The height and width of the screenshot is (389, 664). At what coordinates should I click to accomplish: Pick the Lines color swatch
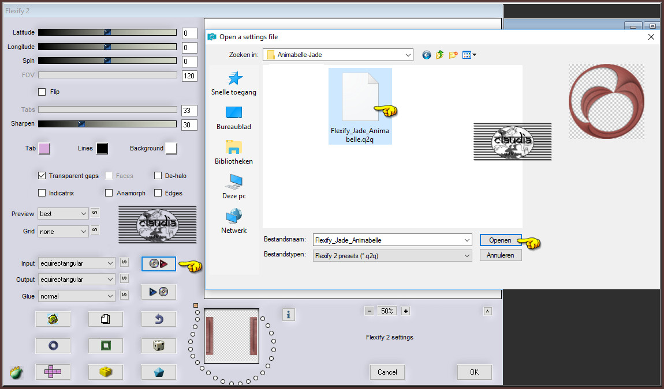point(102,149)
